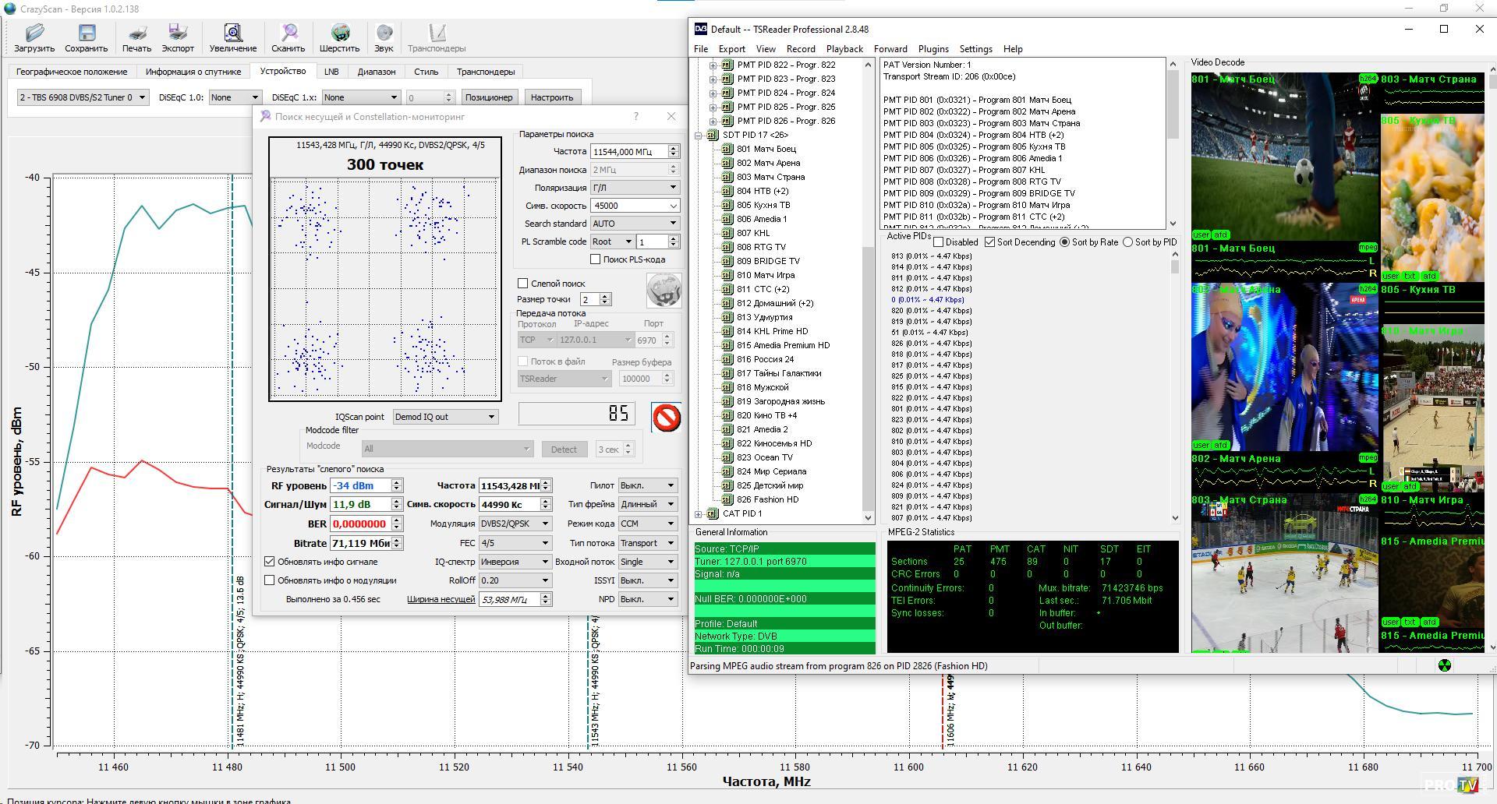This screenshot has height=804, width=1497.
Task: Expand the CAT PID 1 tree node
Action: click(699, 514)
